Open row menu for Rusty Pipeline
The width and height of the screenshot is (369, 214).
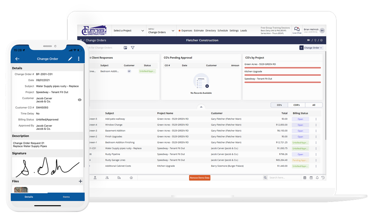click(316, 155)
